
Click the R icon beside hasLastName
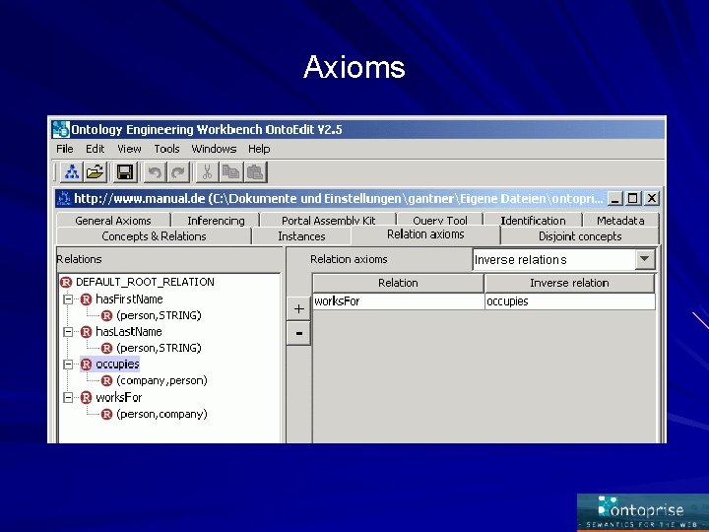(x=86, y=332)
